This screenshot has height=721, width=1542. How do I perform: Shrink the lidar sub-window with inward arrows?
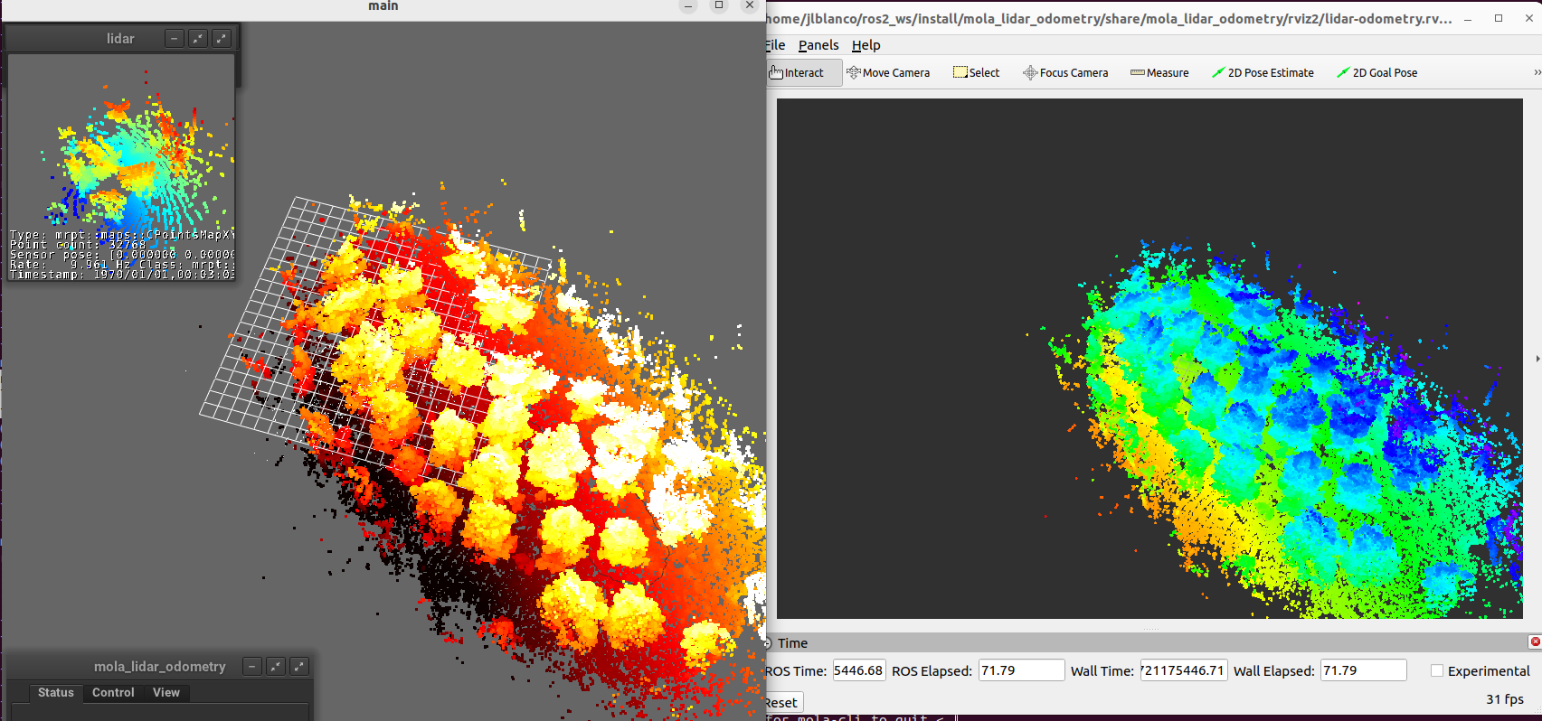pyautogui.click(x=198, y=38)
